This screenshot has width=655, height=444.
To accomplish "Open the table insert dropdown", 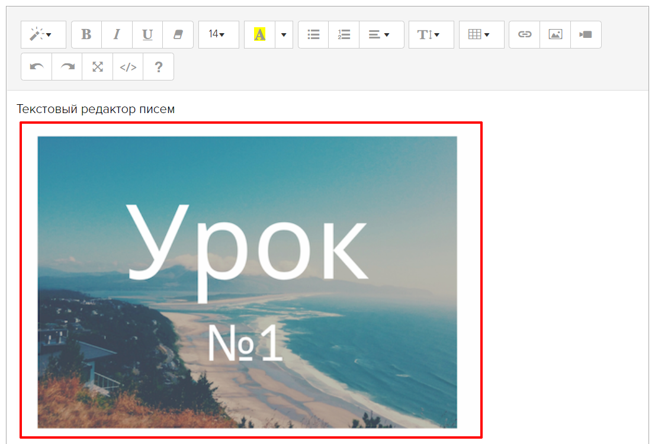I will pyautogui.click(x=481, y=35).
